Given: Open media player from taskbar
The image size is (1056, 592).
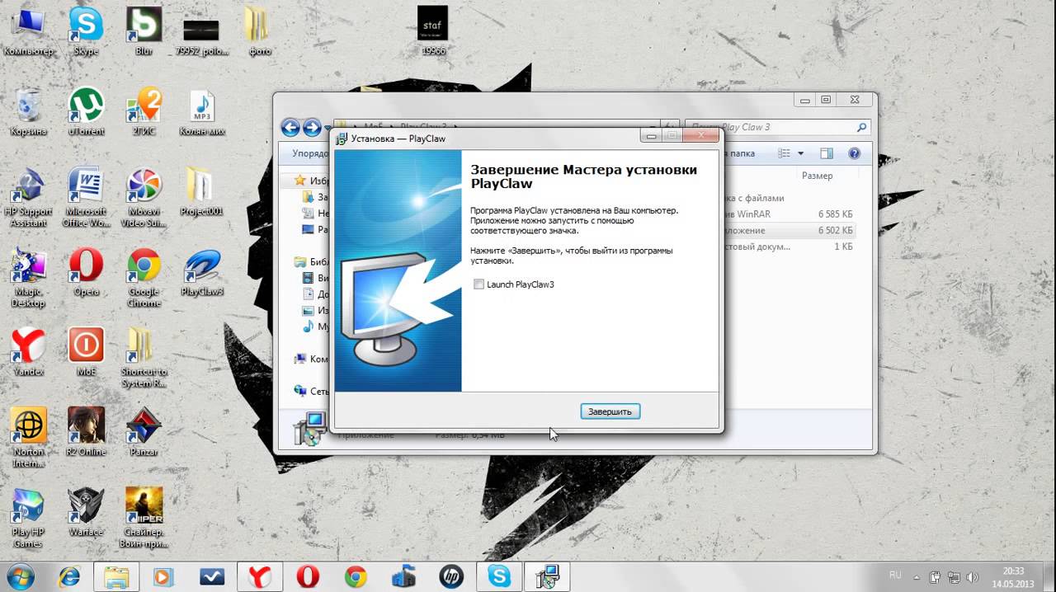Looking at the screenshot, I should coord(164,576).
